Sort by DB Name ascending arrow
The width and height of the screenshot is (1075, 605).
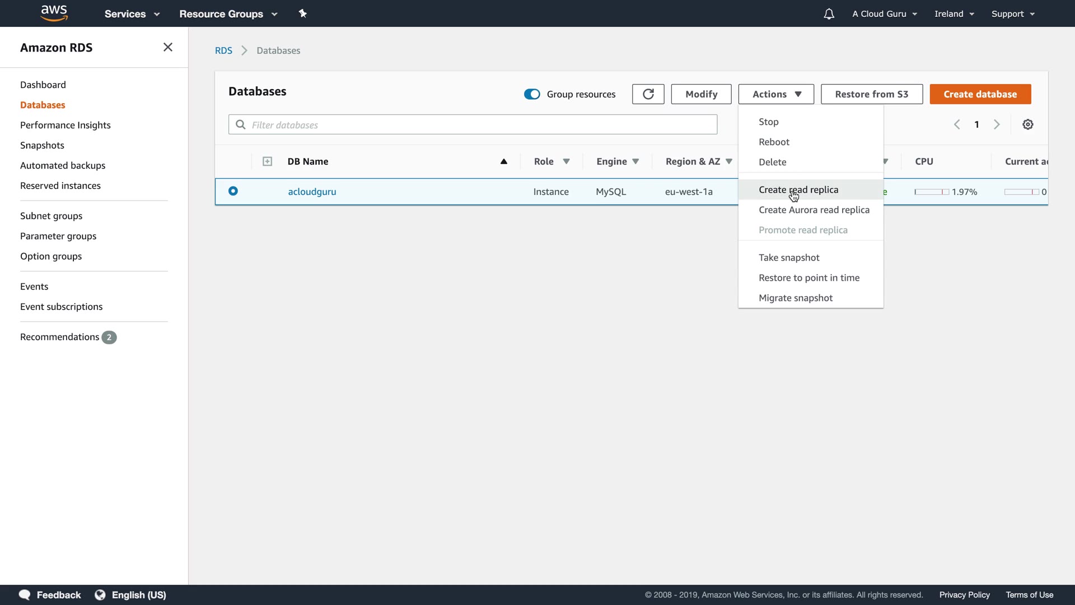point(503,161)
